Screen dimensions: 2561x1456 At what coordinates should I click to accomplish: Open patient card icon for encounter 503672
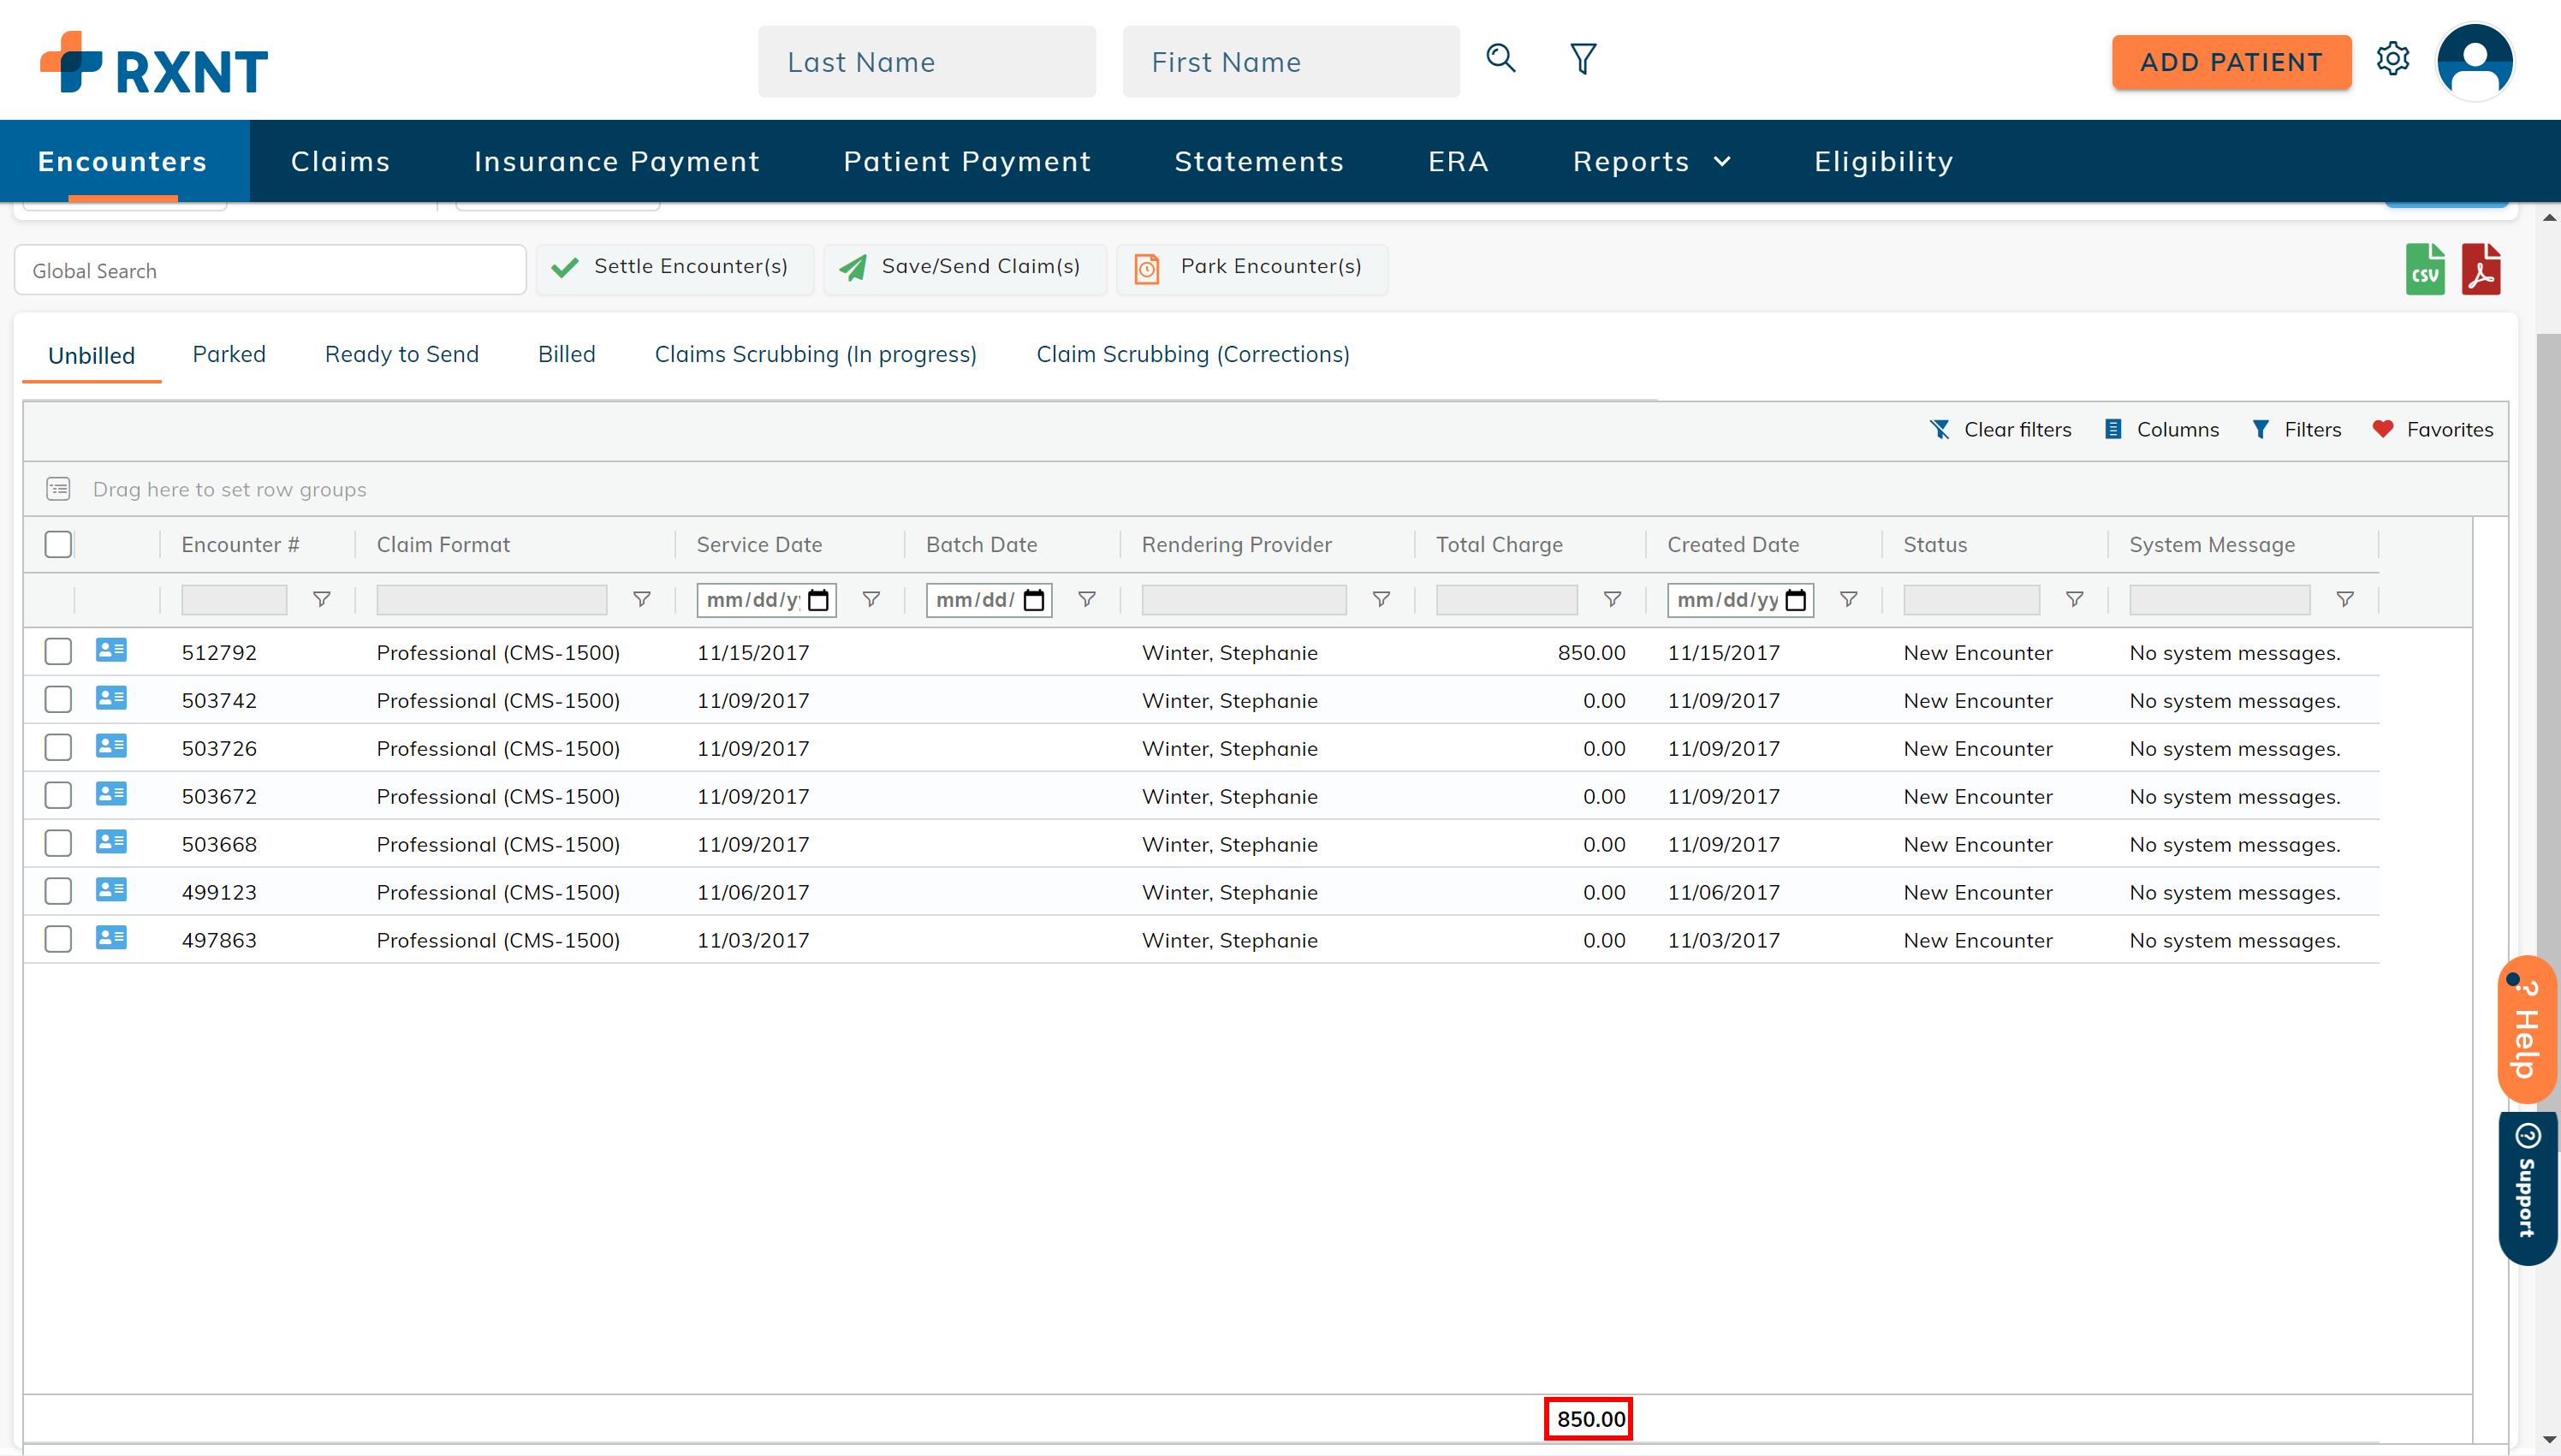tap(111, 794)
